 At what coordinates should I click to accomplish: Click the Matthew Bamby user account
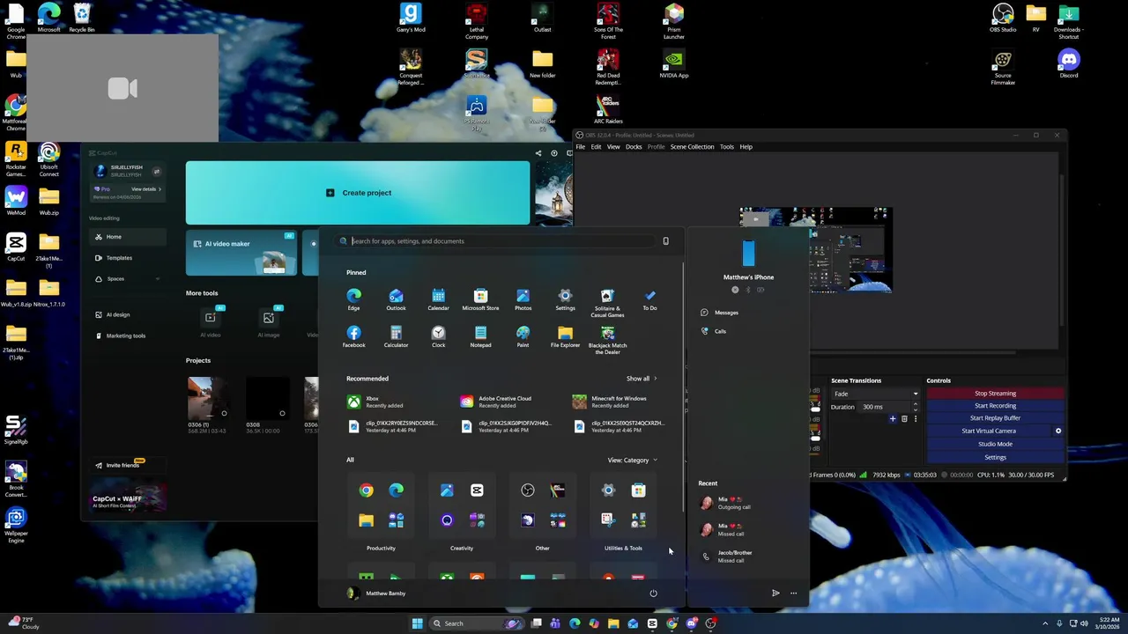pos(377,593)
